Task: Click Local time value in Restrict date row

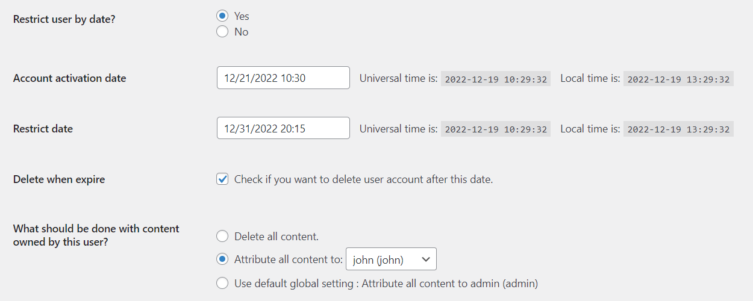Action: tap(678, 129)
